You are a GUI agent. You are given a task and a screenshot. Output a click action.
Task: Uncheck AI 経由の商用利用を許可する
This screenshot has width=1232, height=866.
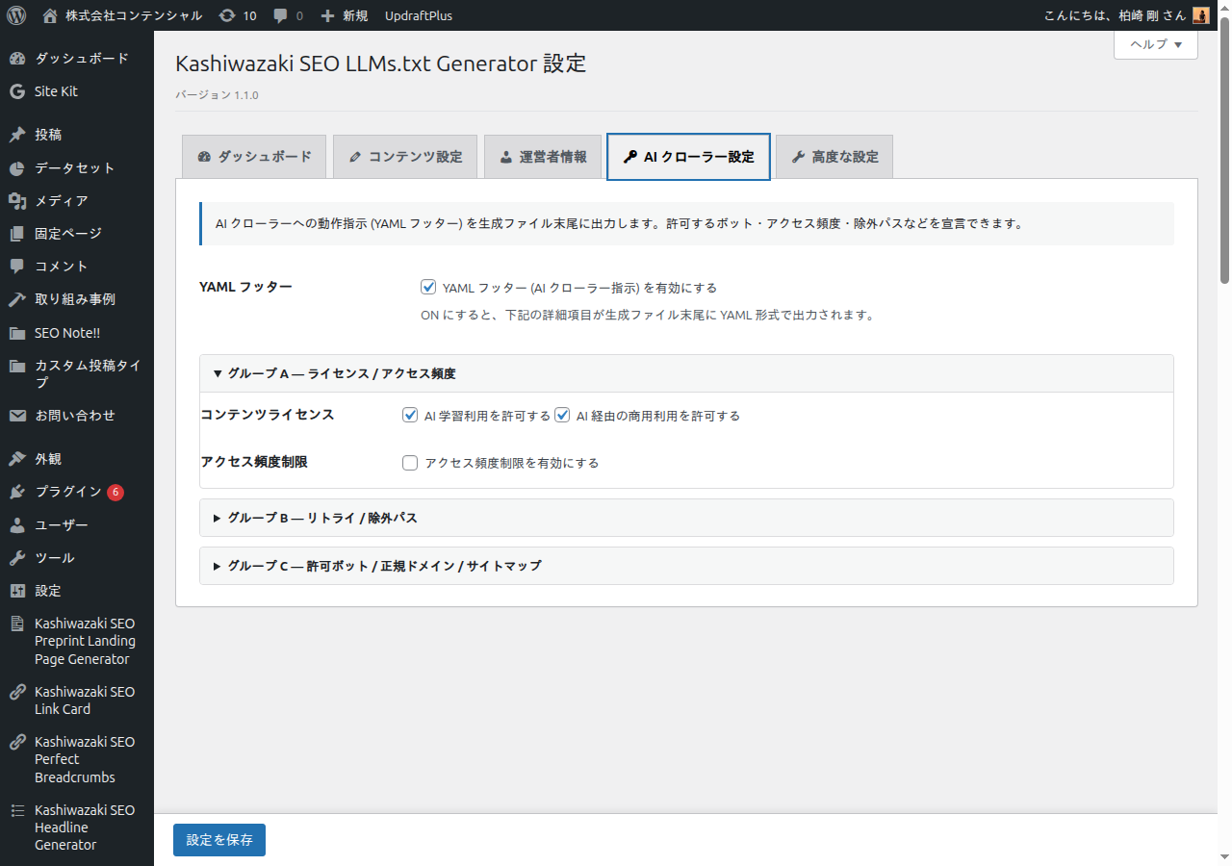point(562,416)
